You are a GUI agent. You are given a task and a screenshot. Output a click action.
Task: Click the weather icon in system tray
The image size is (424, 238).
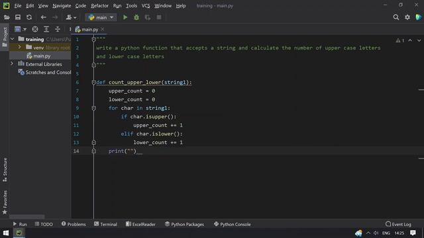tap(358, 233)
